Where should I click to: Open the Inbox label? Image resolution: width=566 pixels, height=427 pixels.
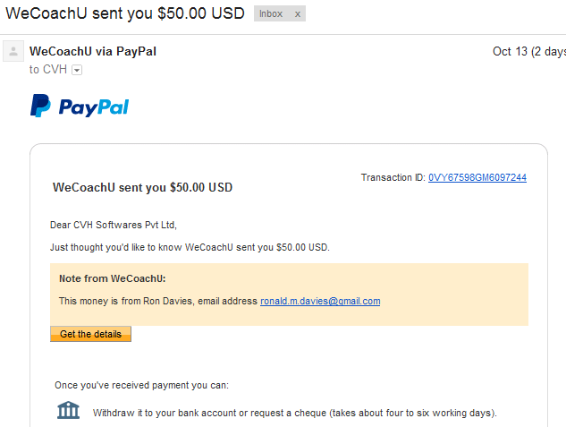[271, 13]
